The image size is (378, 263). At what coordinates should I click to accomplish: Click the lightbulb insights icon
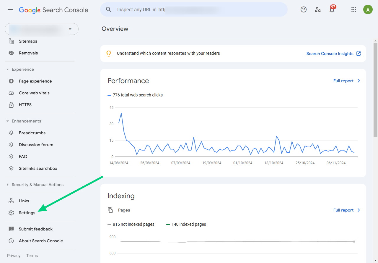tap(109, 54)
